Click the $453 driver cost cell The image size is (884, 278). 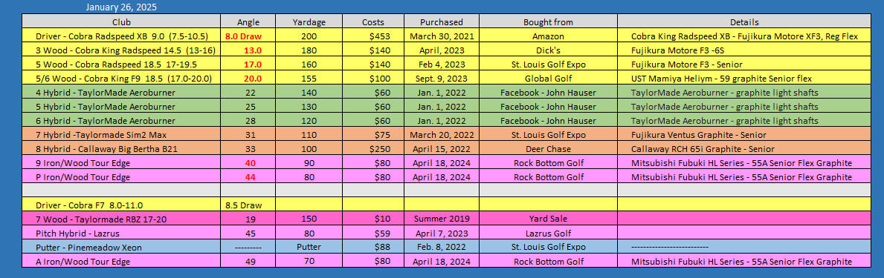[x=372, y=36]
